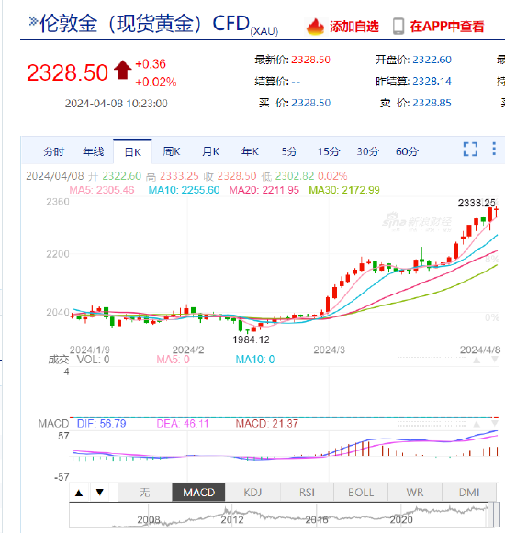Click the 卖价 2328.85 value

point(432,103)
